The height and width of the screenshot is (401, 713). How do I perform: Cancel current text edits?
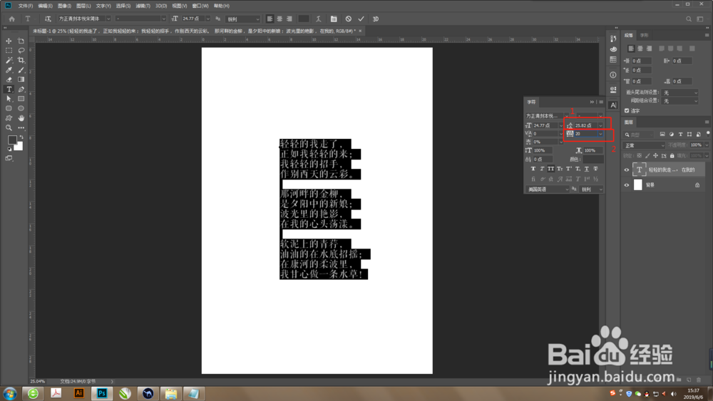(x=349, y=19)
